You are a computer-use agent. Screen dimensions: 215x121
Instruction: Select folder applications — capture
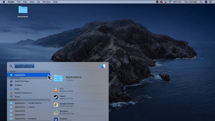tap(29, 107)
